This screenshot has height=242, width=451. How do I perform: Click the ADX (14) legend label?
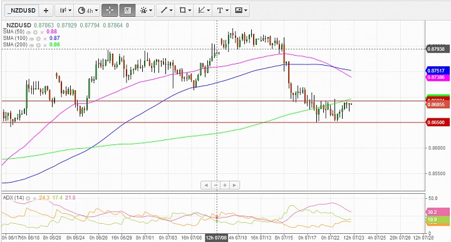(x=13, y=198)
